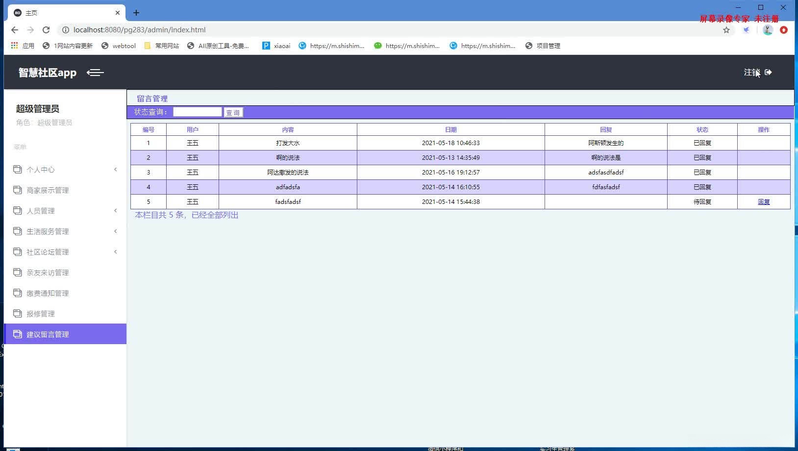Click the 阿斯顿发生的 reply cell
The image size is (798, 451).
(606, 143)
